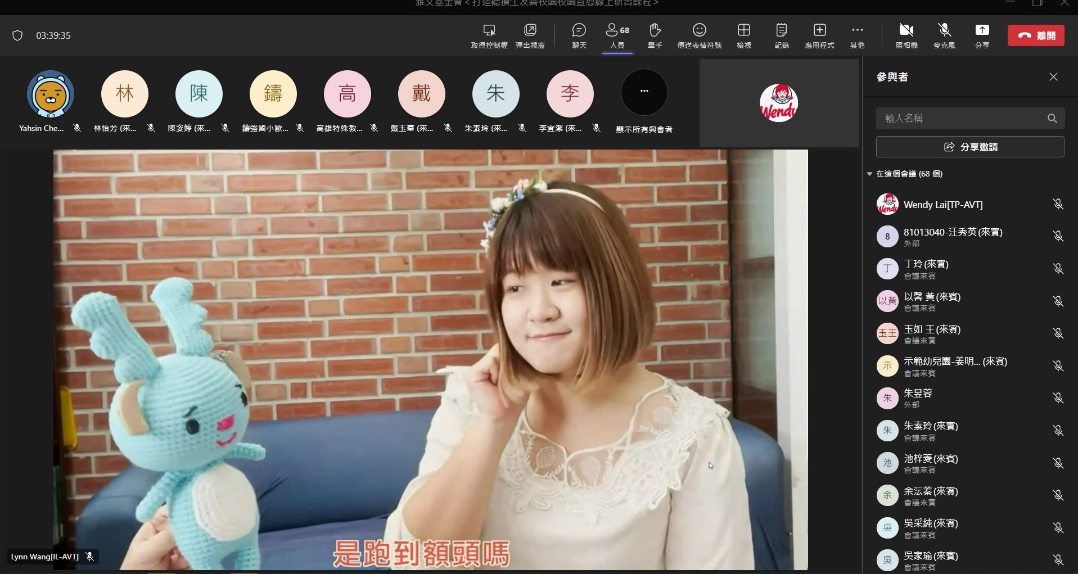This screenshot has width=1078, height=574.
Task: Toggle the 人員 participants panel
Action: 617,35
